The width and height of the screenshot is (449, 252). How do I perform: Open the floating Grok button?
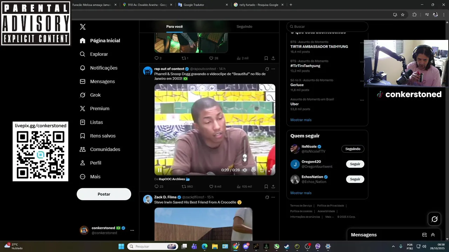click(x=435, y=219)
